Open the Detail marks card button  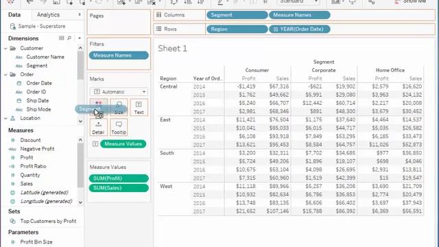coord(98,127)
